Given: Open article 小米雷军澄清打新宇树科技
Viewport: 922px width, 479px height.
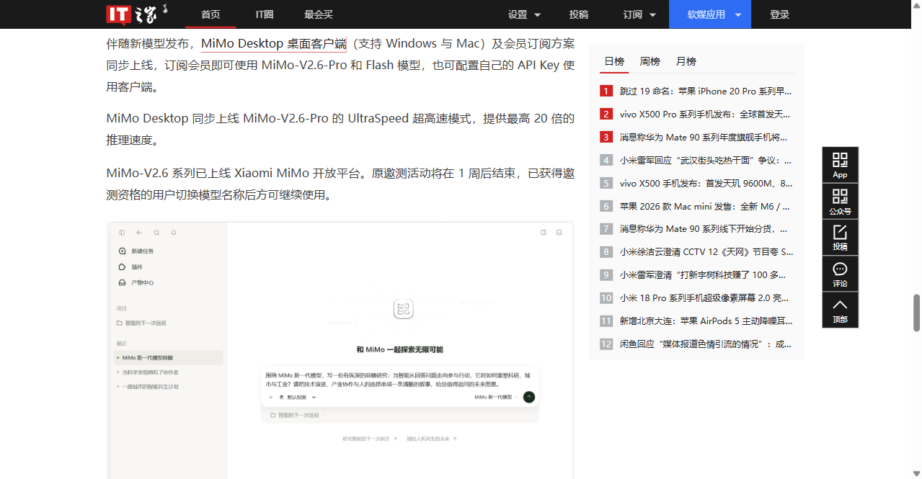Looking at the screenshot, I should pos(704,275).
